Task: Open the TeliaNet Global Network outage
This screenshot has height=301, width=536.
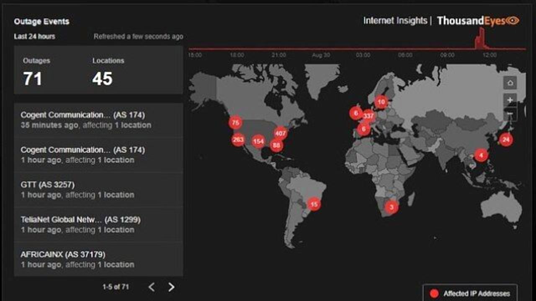Action: pyautogui.click(x=98, y=224)
